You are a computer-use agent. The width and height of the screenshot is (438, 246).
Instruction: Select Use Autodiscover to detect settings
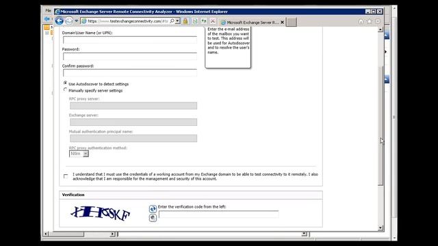pyautogui.click(x=66, y=83)
